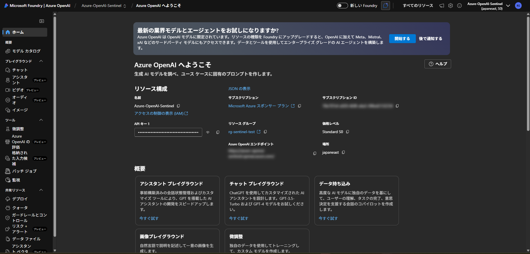Image resolution: width=530 pixels, height=254 pixels.
Task: Open 微調整 overview card
Action: pyautogui.click(x=267, y=241)
